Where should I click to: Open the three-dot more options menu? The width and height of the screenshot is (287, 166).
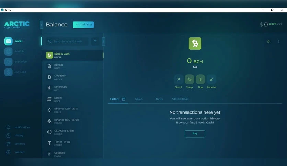coord(278,41)
